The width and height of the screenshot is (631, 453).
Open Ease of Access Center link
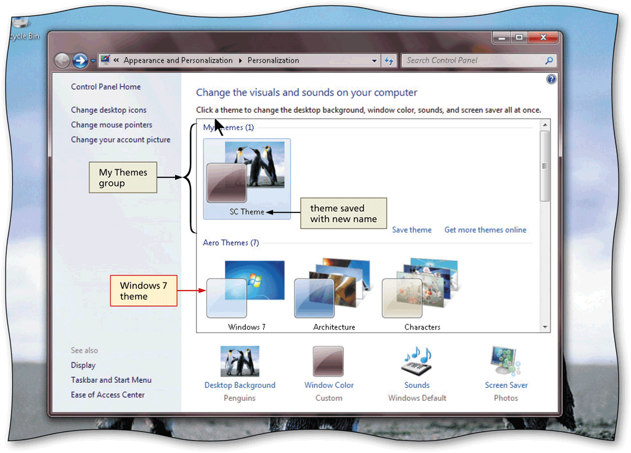click(x=107, y=395)
